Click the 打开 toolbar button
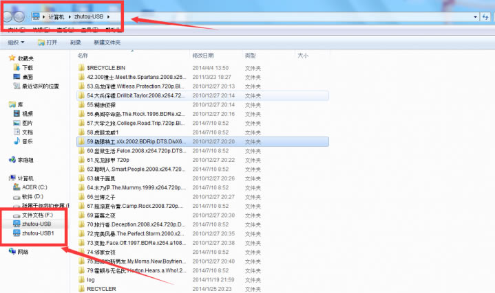The height and width of the screenshot is (293, 495). tap(48, 43)
